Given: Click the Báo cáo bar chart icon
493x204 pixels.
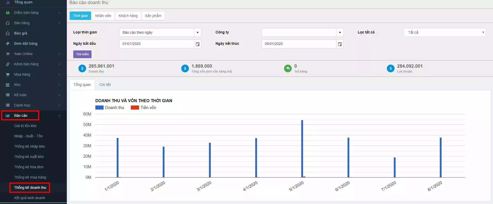Looking at the screenshot, I should click(x=8, y=116).
